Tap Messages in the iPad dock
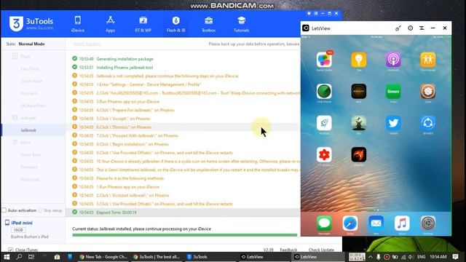The width and height of the screenshot is (466, 262). (x=324, y=223)
